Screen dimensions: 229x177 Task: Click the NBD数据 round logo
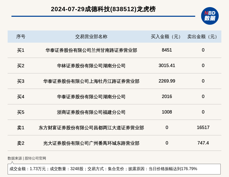(210, 16)
